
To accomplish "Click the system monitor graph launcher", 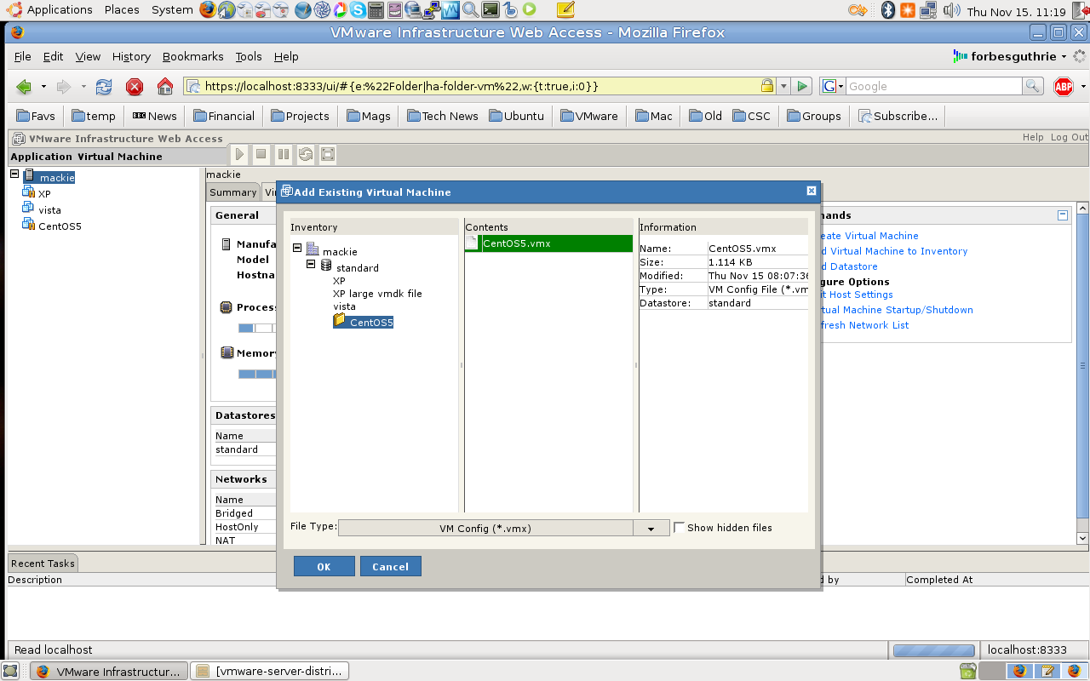I will coord(451,10).
